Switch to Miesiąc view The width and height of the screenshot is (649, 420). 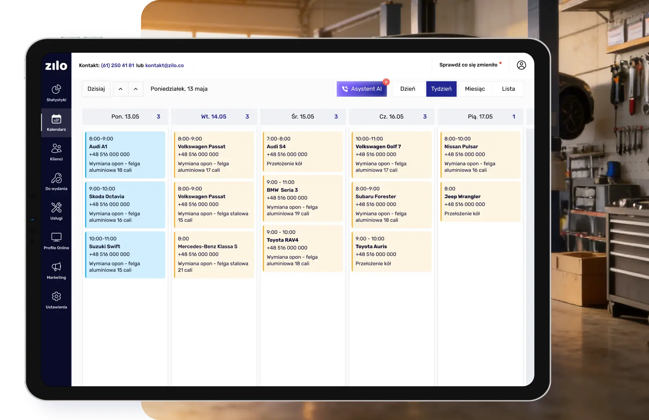(475, 89)
